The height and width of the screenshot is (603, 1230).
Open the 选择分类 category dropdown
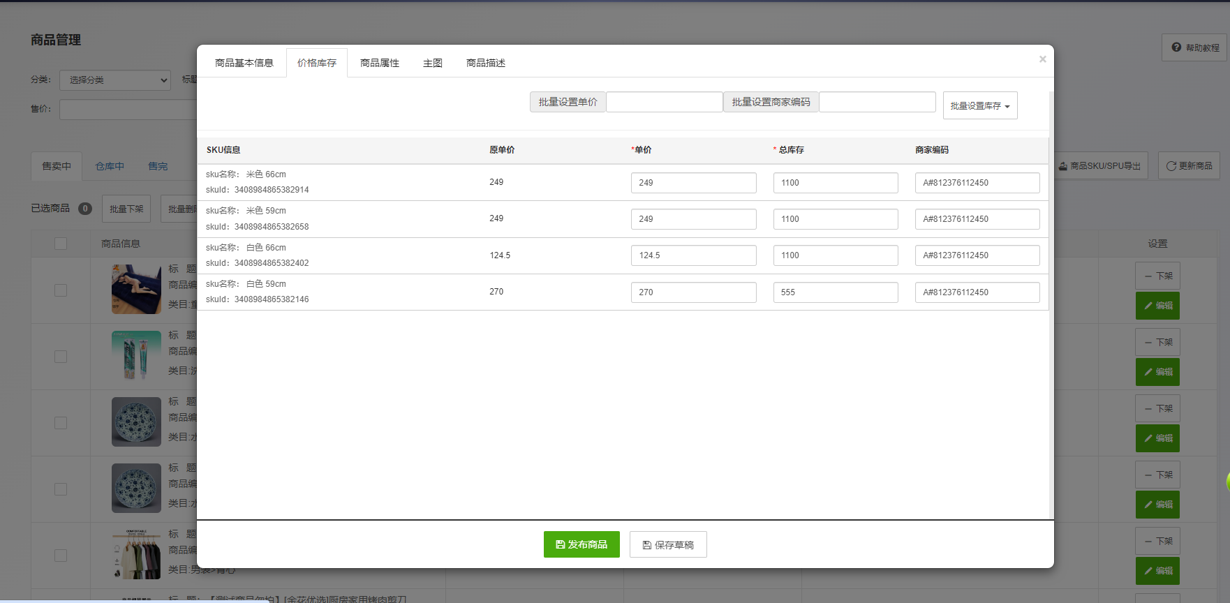[115, 80]
